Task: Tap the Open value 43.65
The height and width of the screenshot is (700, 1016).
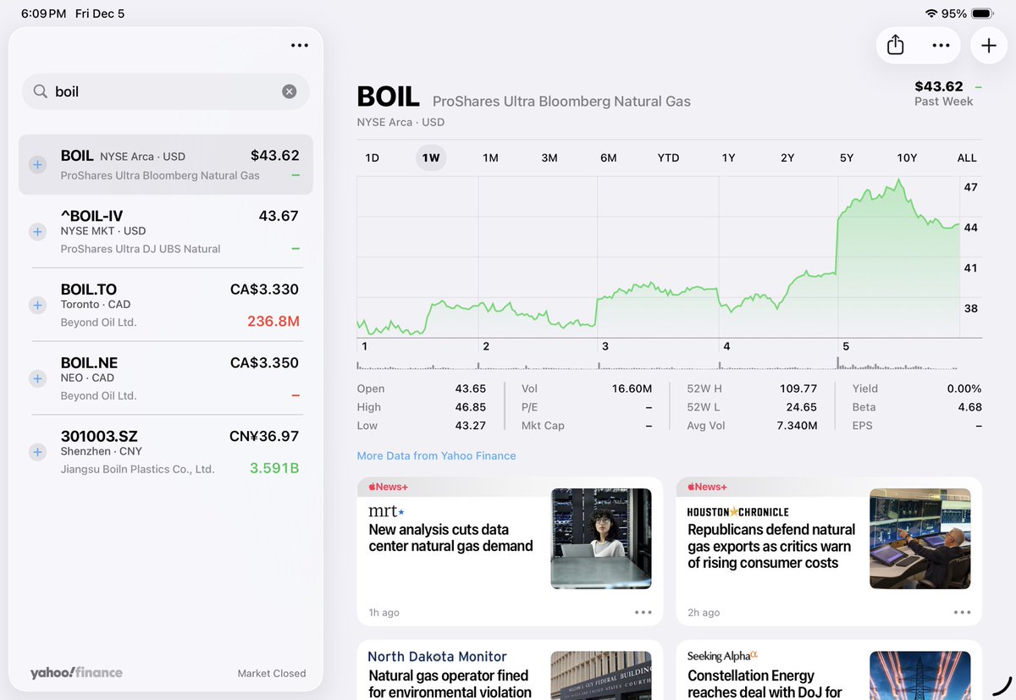Action: [471, 389]
